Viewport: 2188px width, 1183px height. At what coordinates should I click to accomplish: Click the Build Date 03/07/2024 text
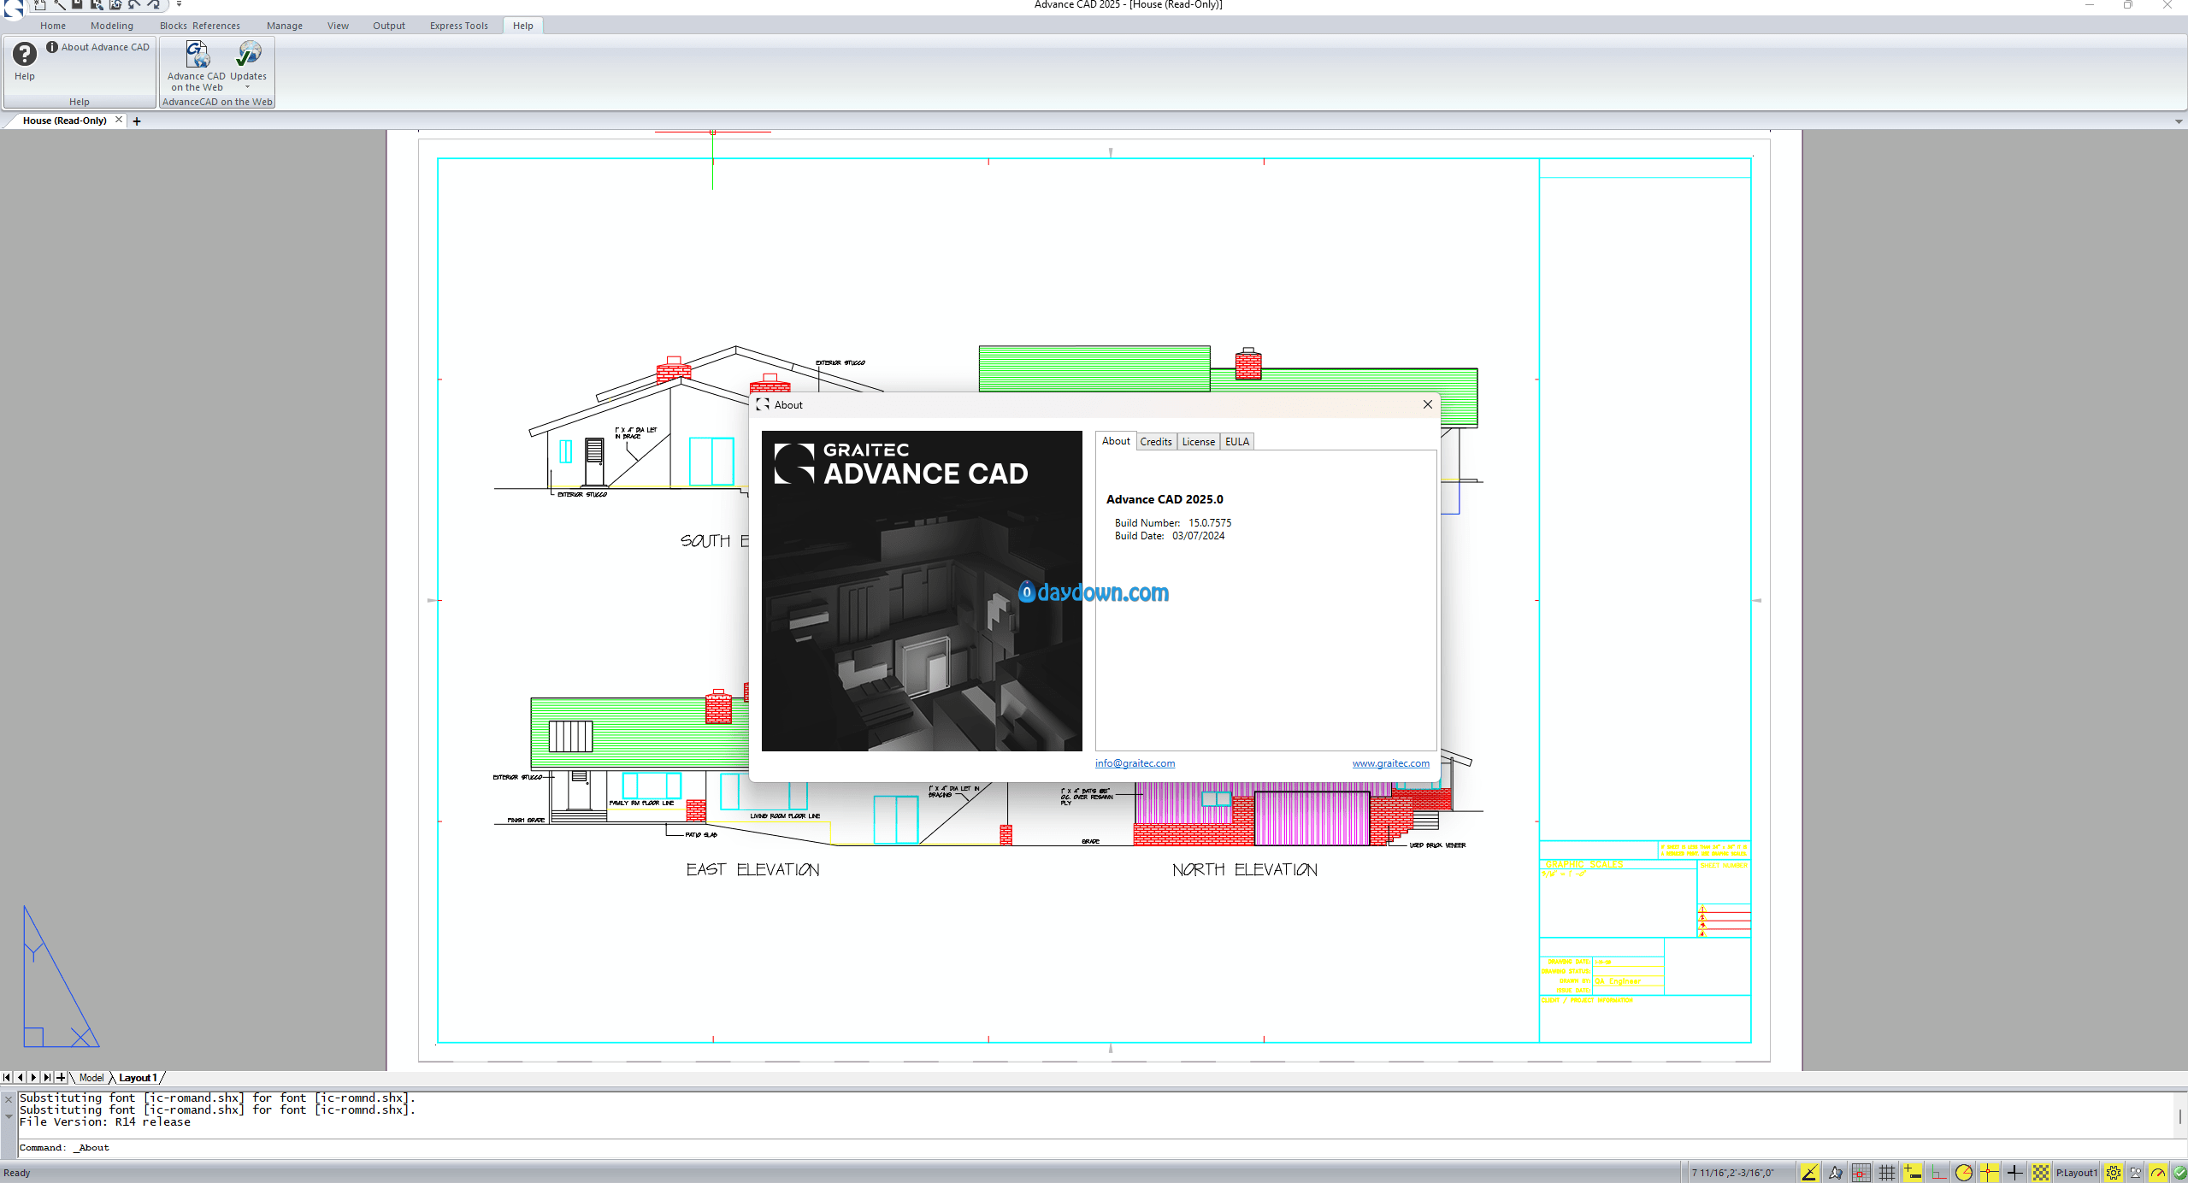pos(1170,536)
